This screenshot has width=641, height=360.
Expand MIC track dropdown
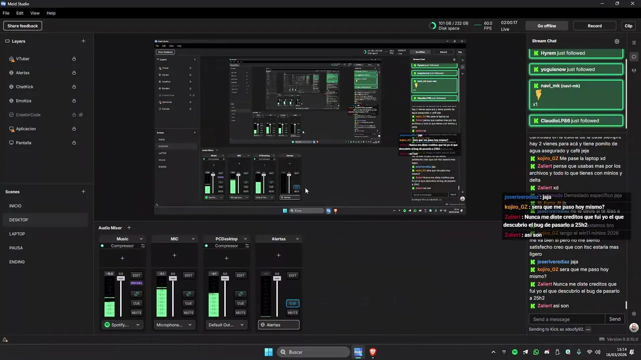[x=193, y=239]
